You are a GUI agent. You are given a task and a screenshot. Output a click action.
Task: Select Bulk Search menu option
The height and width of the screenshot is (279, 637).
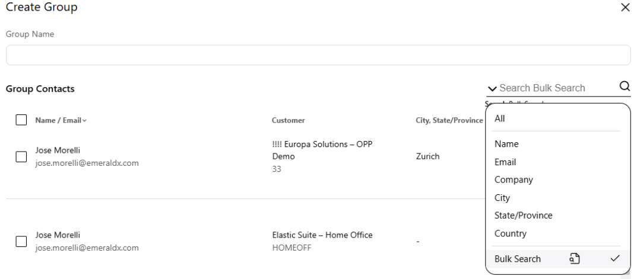pyautogui.click(x=518, y=259)
